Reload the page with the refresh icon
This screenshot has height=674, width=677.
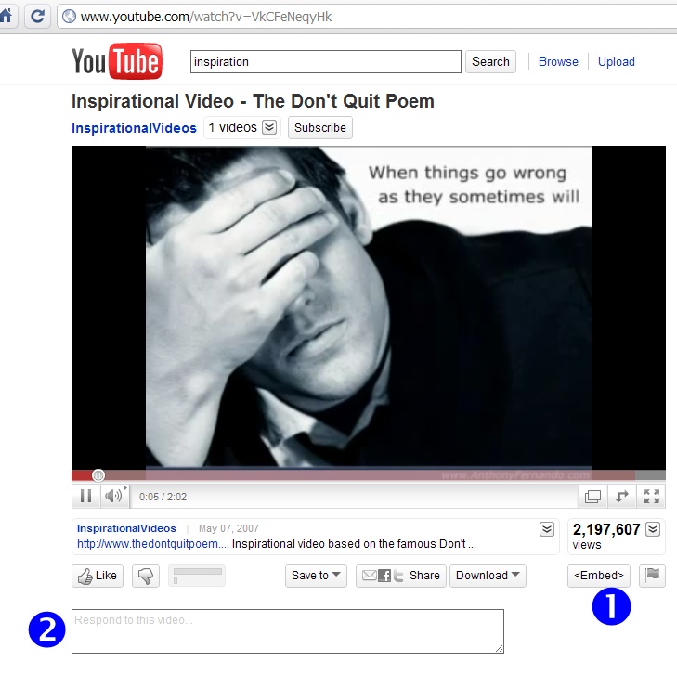point(37,17)
